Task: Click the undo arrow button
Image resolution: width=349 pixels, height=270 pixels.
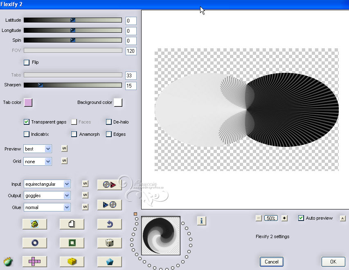Action: click(110, 224)
